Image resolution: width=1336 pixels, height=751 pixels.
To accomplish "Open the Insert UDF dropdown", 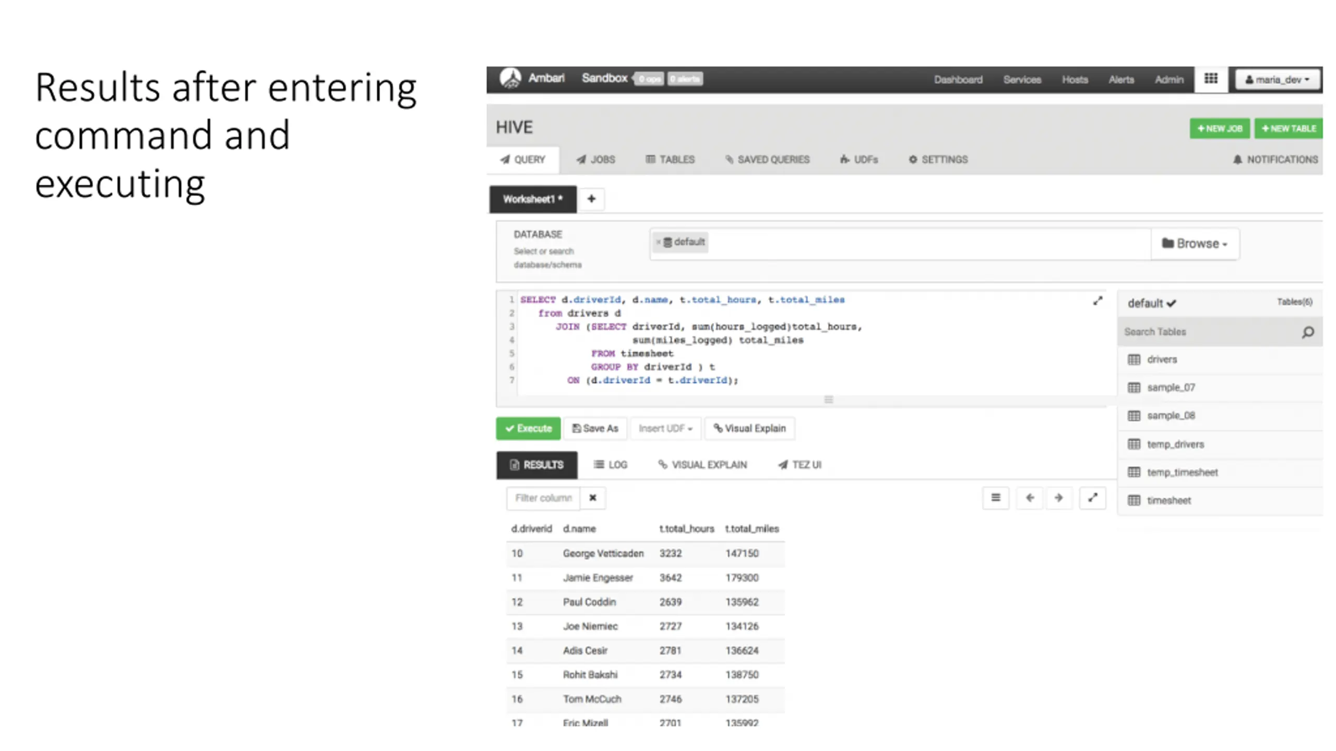I will [x=665, y=428].
